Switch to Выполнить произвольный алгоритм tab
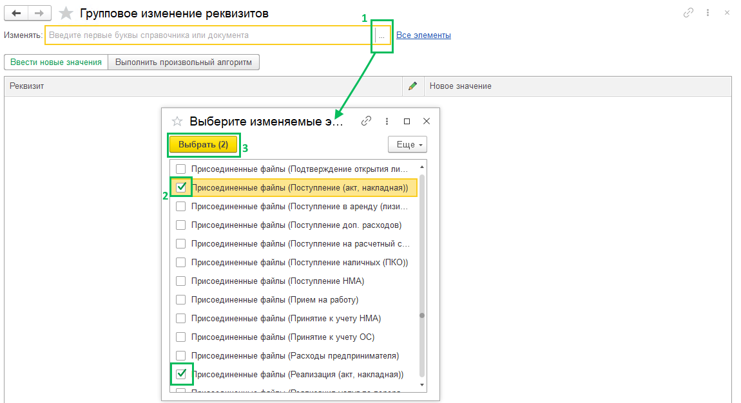 coord(184,62)
